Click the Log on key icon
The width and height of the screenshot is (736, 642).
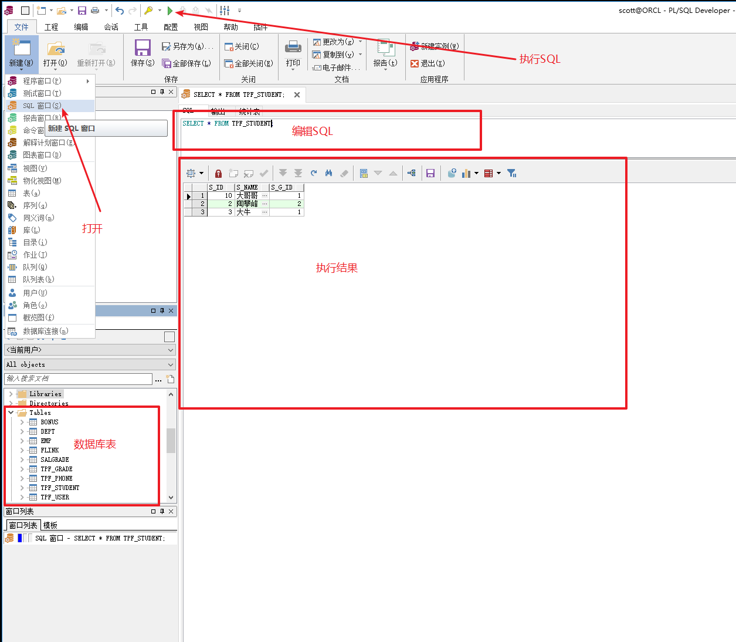tap(149, 11)
